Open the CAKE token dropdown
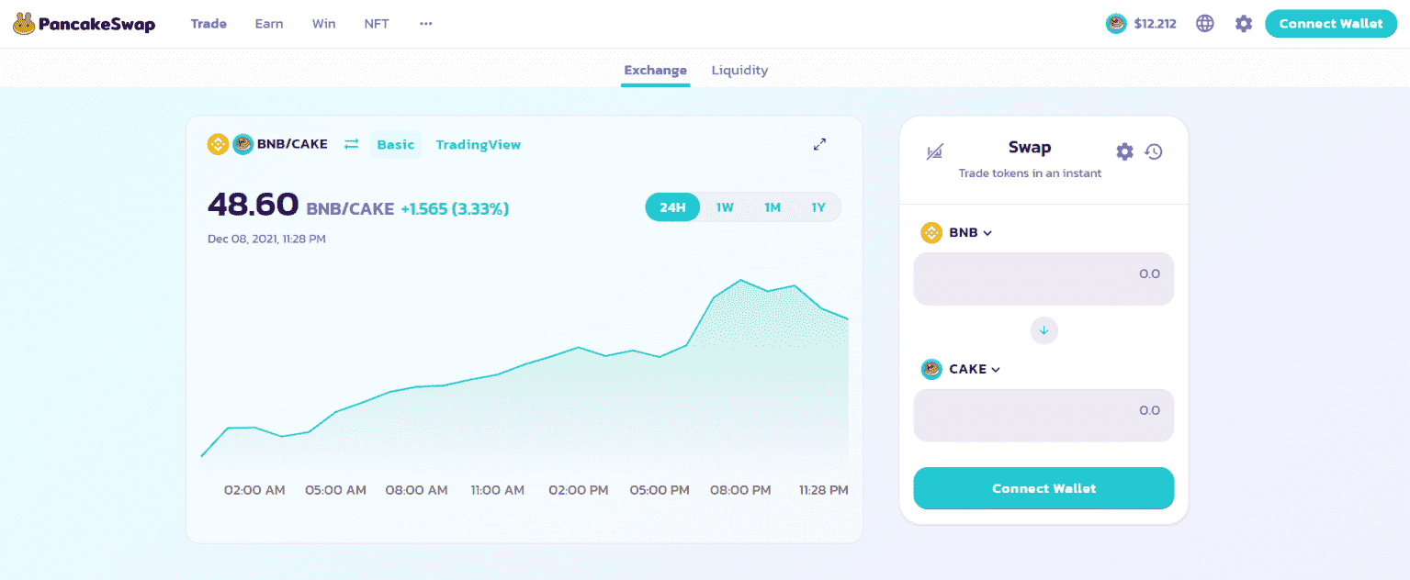 [961, 369]
